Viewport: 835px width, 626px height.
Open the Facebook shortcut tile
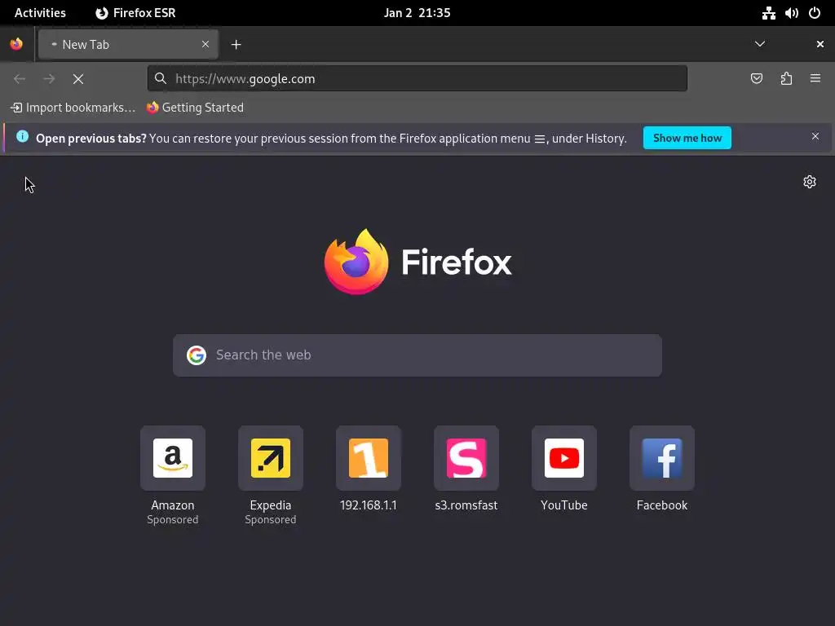(x=662, y=458)
